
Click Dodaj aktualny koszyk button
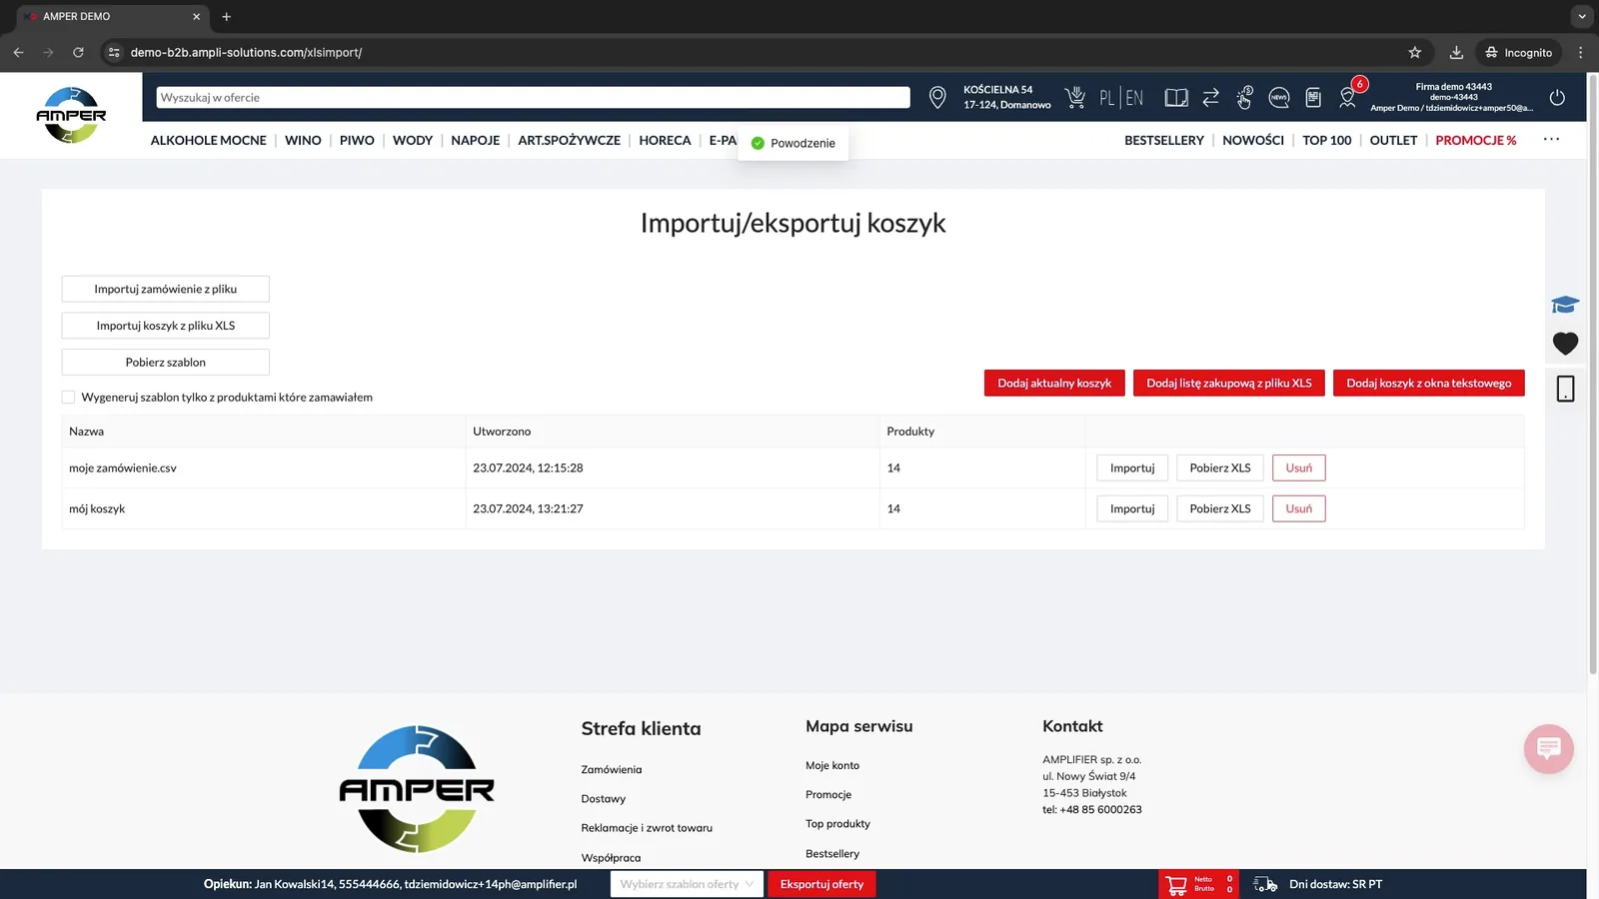point(1054,383)
